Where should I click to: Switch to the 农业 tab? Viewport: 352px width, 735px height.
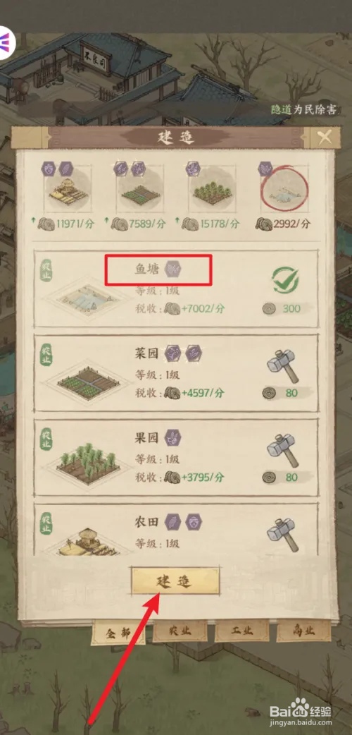coord(180,631)
